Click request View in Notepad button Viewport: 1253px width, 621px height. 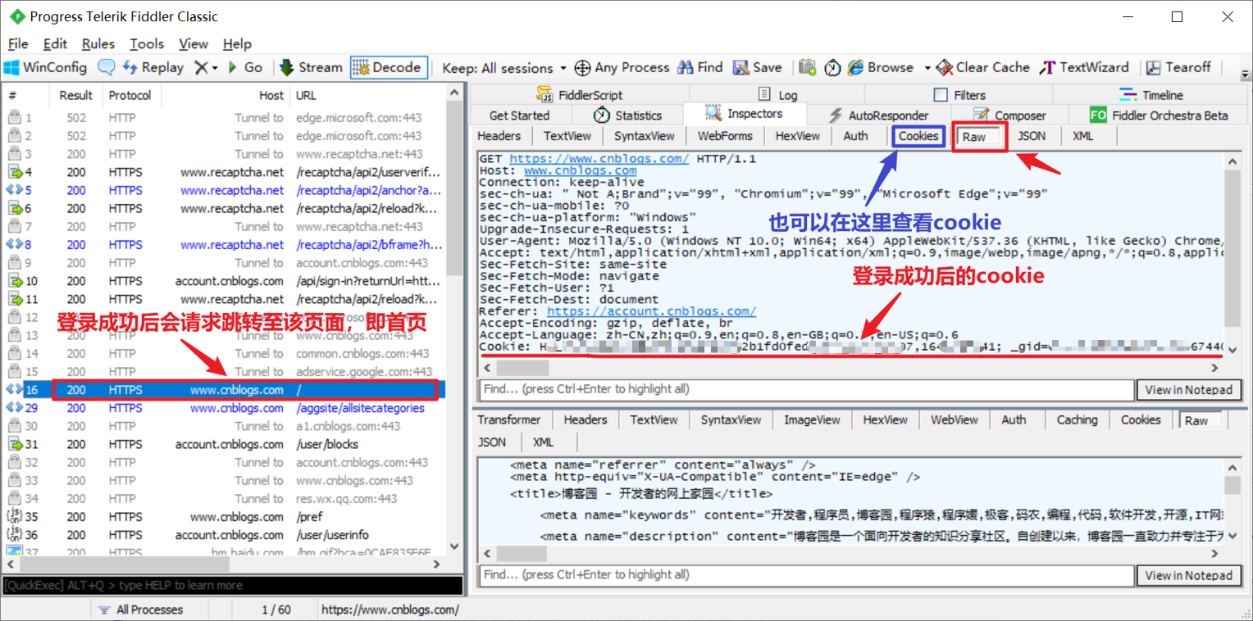click(1188, 389)
